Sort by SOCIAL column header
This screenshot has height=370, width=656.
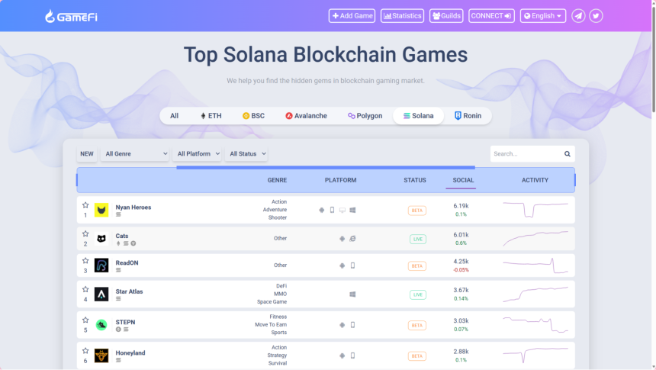(x=463, y=180)
